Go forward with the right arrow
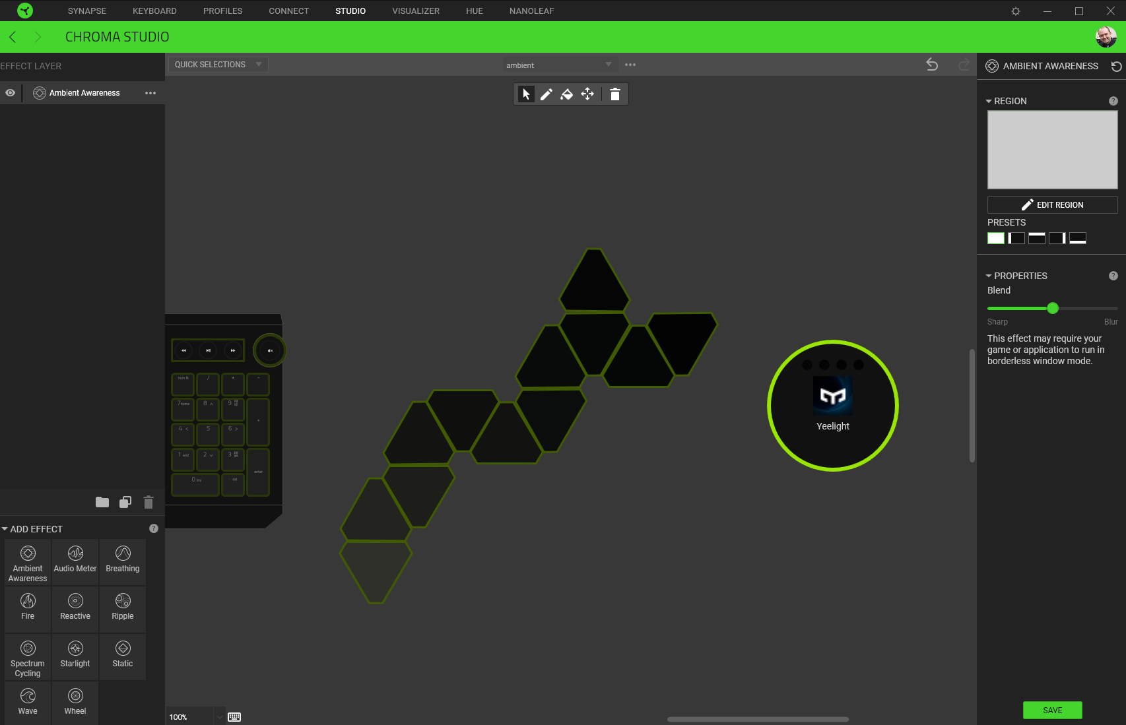Viewport: 1126px width, 725px height. point(38,37)
